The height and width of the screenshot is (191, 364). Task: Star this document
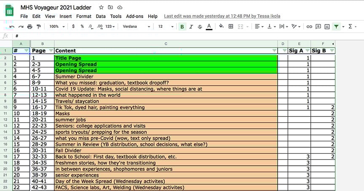point(101,8)
